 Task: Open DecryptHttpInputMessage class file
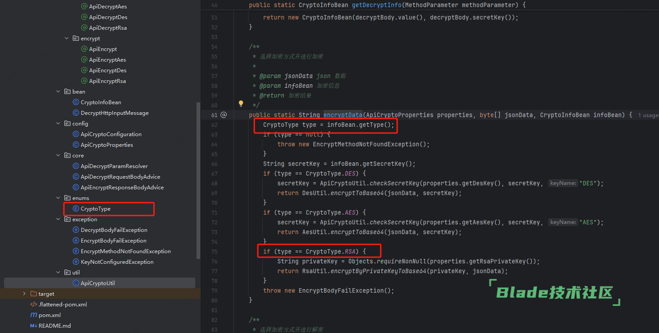[x=114, y=113]
